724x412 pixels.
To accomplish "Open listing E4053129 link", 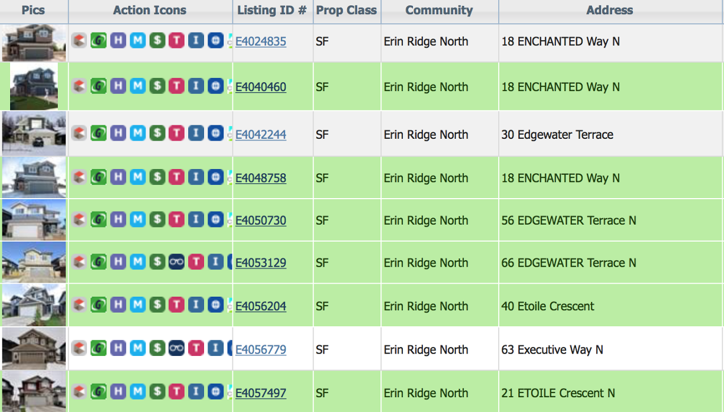I will 261,263.
